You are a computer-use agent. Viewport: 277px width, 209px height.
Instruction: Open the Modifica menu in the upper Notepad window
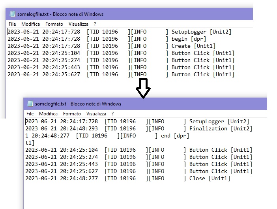click(x=30, y=24)
